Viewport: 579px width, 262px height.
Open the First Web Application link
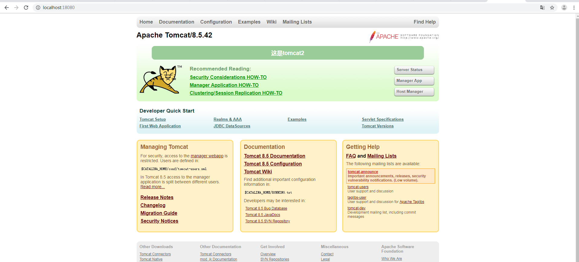160,126
